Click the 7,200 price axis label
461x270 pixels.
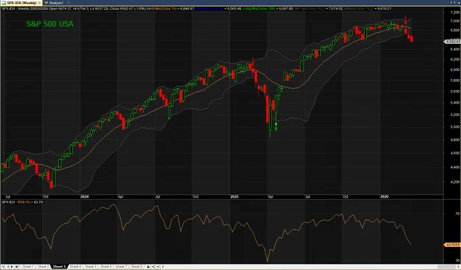(x=454, y=12)
